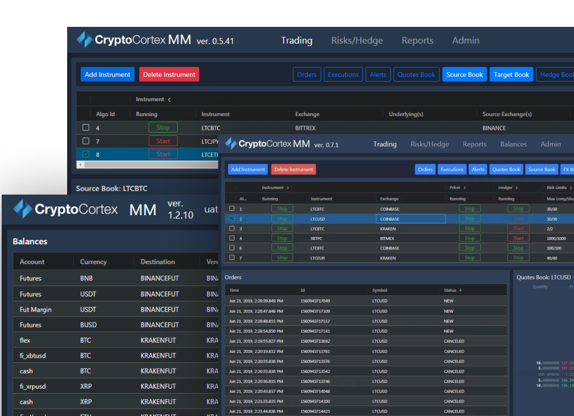The height and width of the screenshot is (416, 574).
Task: Open the Quotes Book view
Action: (x=416, y=74)
